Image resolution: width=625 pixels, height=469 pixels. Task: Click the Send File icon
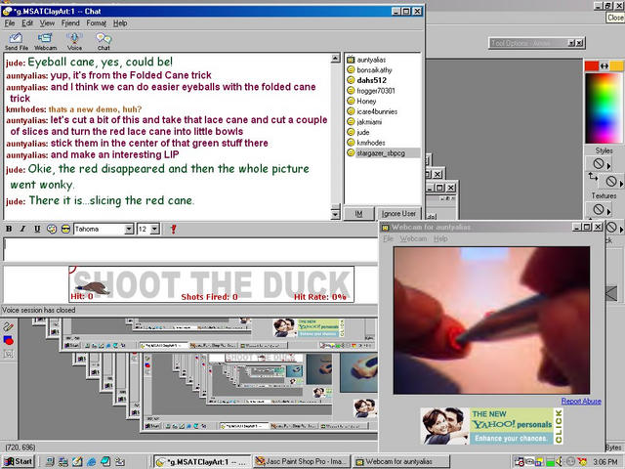(16, 41)
